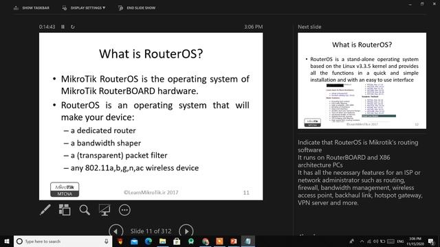This screenshot has width=440, height=247.
Task: Click the ENG language indicator
Action: [x=400, y=241]
